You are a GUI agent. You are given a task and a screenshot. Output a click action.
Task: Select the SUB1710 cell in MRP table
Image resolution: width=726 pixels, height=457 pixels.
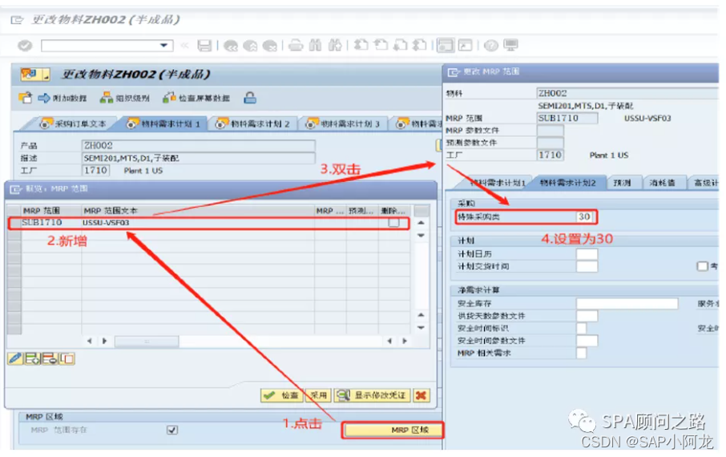(51, 223)
